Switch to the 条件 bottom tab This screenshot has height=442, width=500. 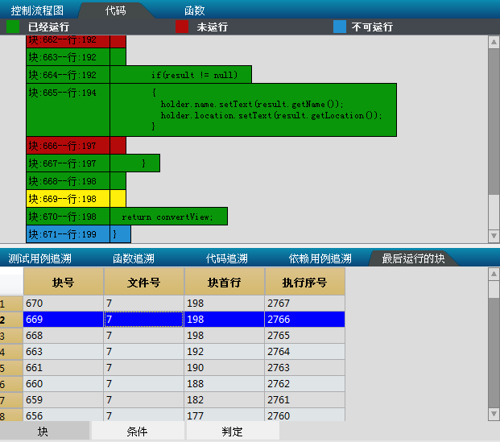138,431
